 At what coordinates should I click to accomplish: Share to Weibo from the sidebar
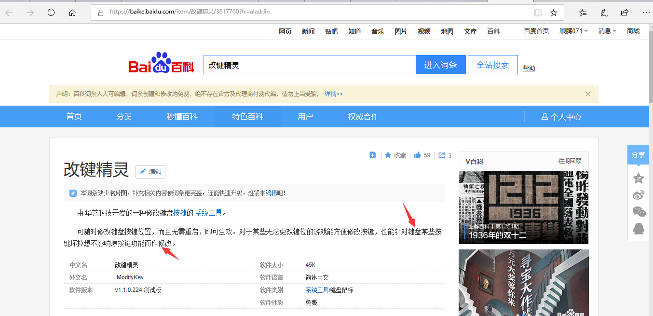[639, 195]
